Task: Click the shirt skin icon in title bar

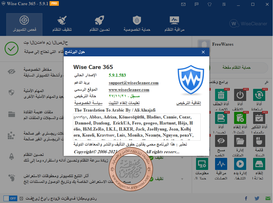Action: coord(210,4)
